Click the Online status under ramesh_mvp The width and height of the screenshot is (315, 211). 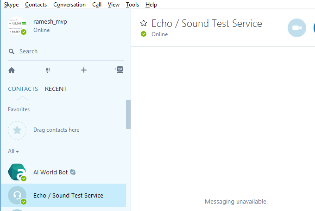point(42,30)
